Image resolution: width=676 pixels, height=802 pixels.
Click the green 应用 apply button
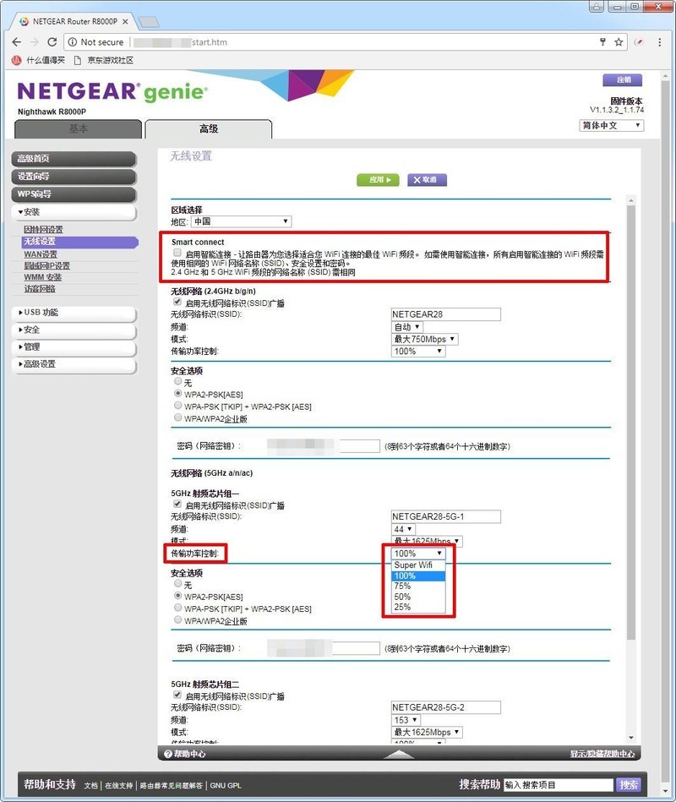(378, 179)
